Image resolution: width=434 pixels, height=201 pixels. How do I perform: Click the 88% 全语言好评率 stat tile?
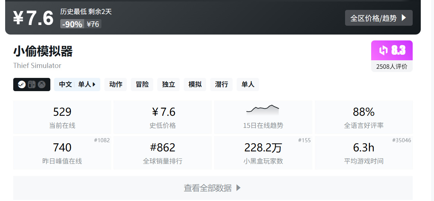pyautogui.click(x=364, y=117)
